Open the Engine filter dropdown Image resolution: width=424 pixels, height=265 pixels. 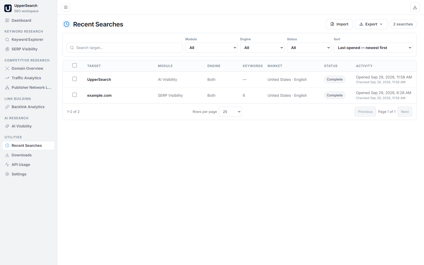[262, 48]
